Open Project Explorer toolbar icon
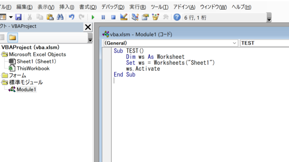The image size is (289, 162). point(135,17)
